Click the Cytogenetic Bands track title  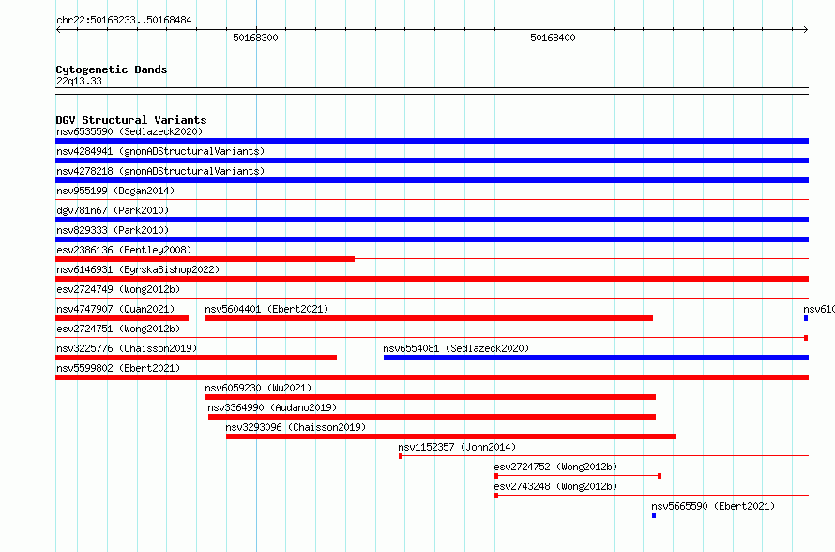coord(112,69)
